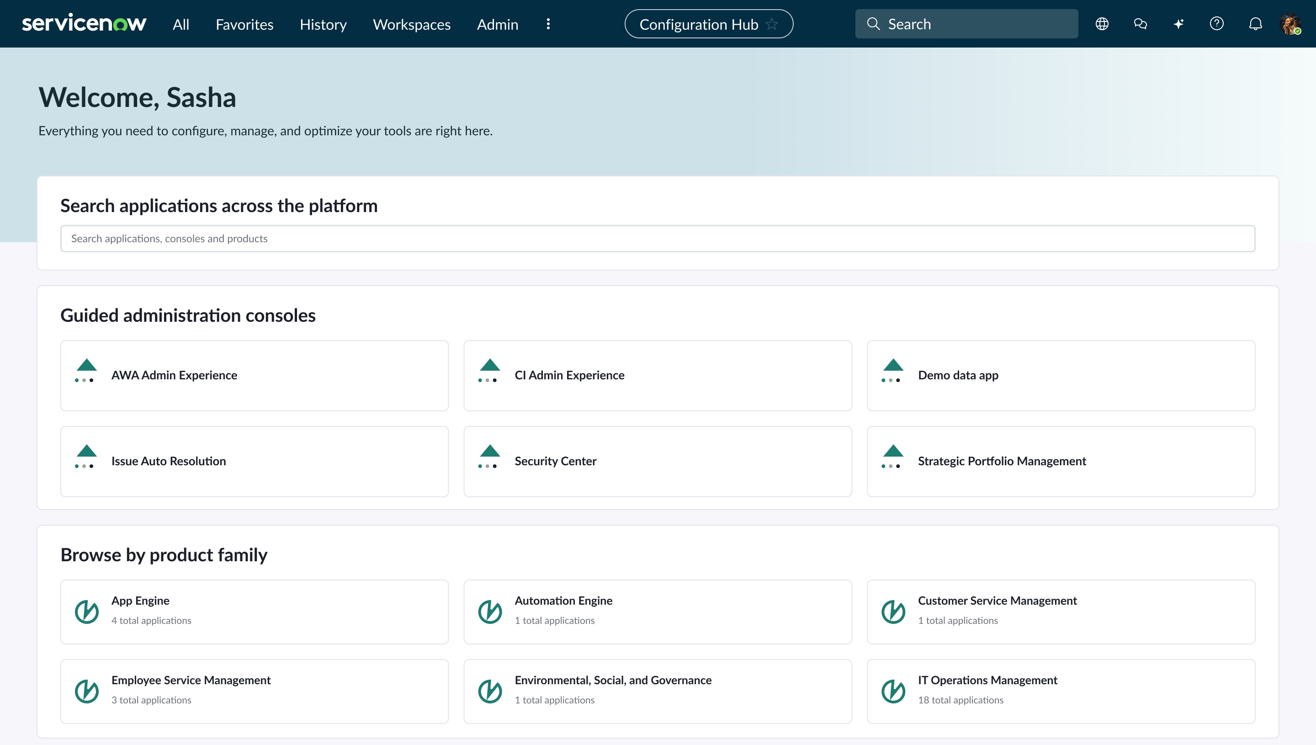
Task: Open the Favorites menu
Action: pos(244,24)
